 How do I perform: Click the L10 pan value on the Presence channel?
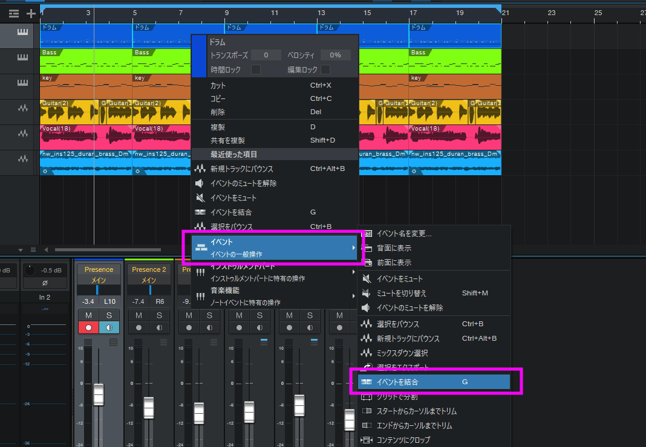click(109, 301)
